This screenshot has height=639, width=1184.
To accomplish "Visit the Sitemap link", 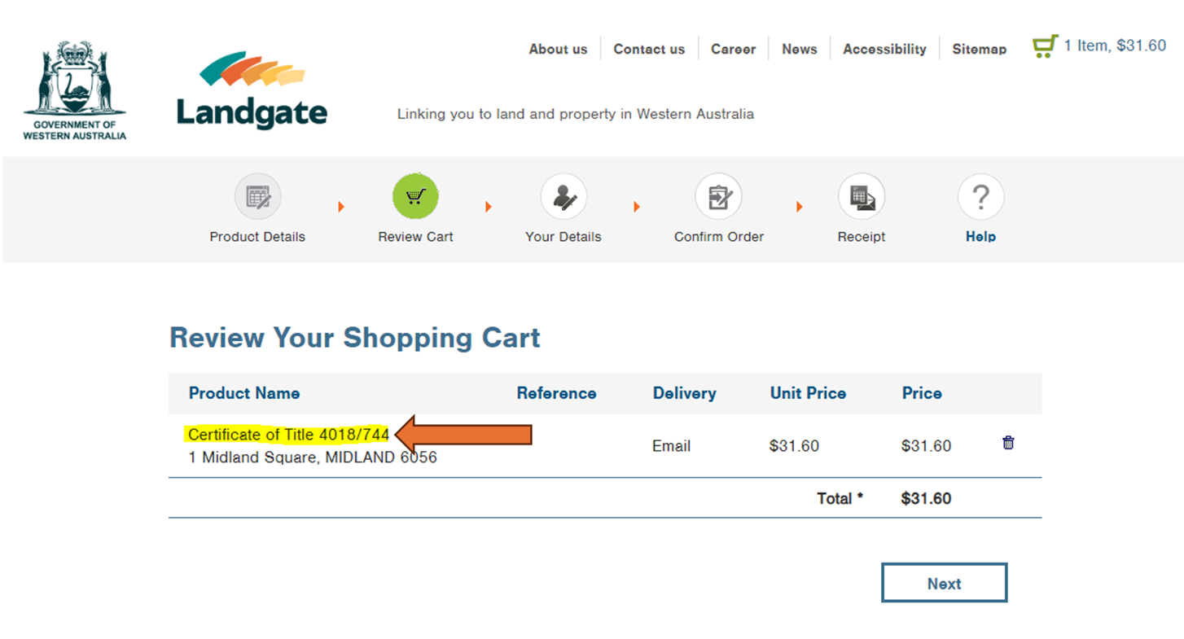I will pos(979,49).
